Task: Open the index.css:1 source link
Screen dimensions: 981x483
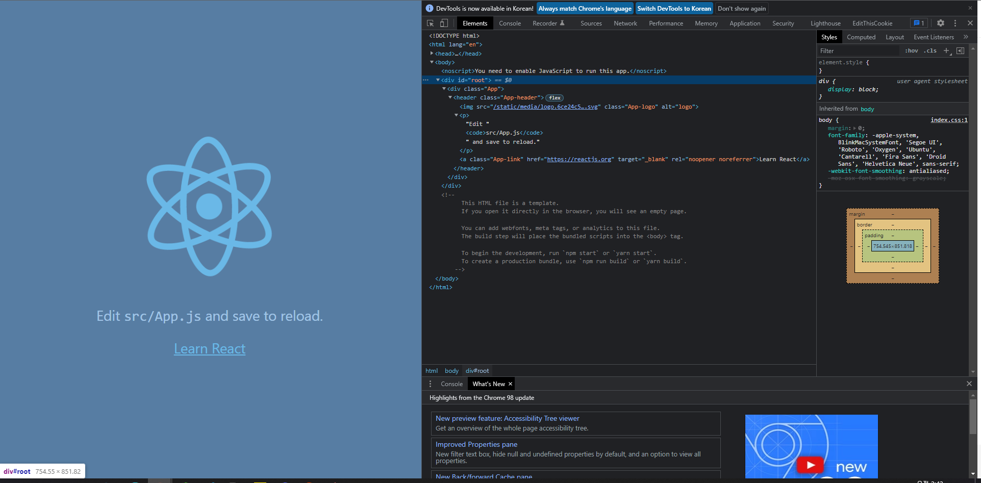Action: tap(949, 120)
